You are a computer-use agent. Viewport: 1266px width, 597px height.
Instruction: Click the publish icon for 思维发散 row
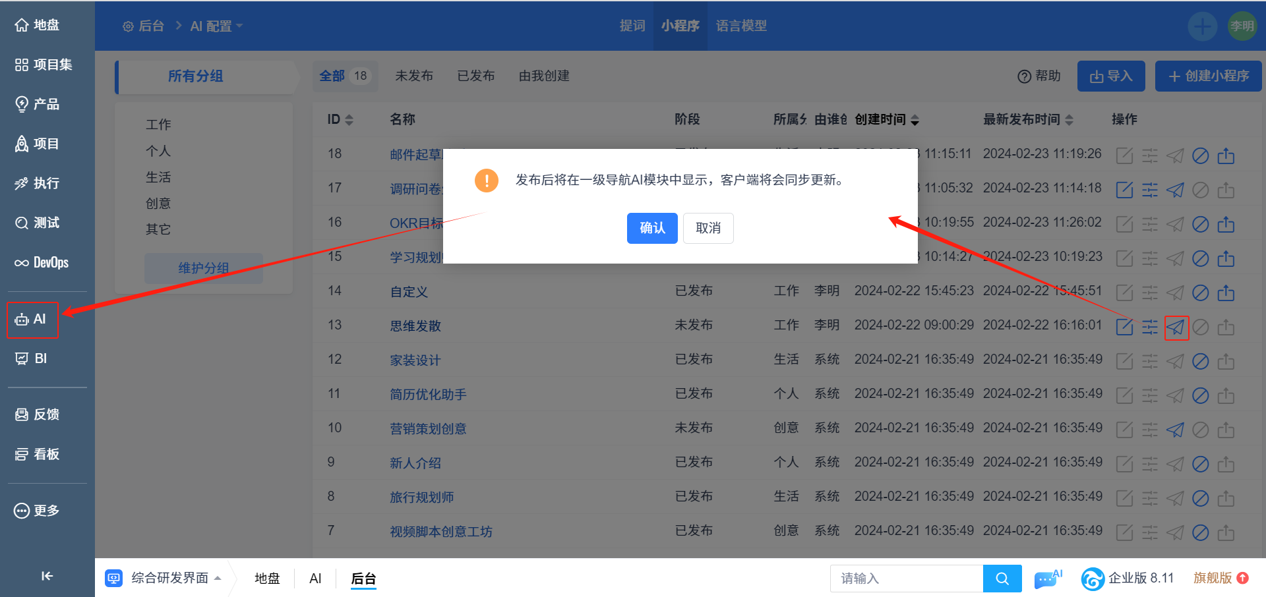[1176, 327]
